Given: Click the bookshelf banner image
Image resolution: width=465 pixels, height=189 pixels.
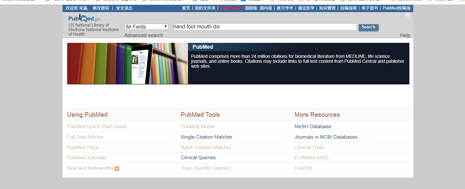Looking at the screenshot, I should click(127, 63).
